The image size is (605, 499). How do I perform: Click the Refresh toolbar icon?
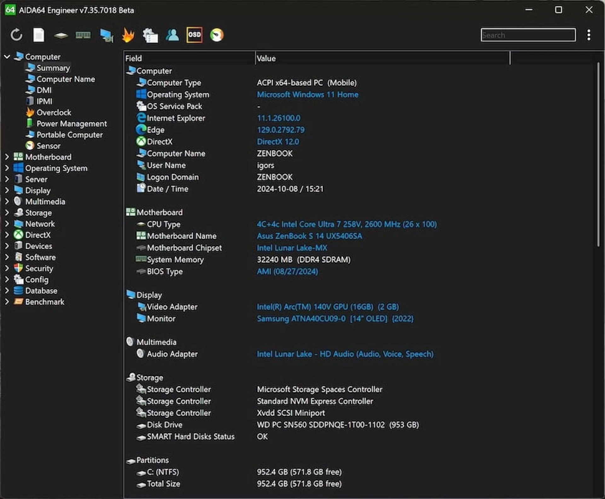click(x=16, y=35)
